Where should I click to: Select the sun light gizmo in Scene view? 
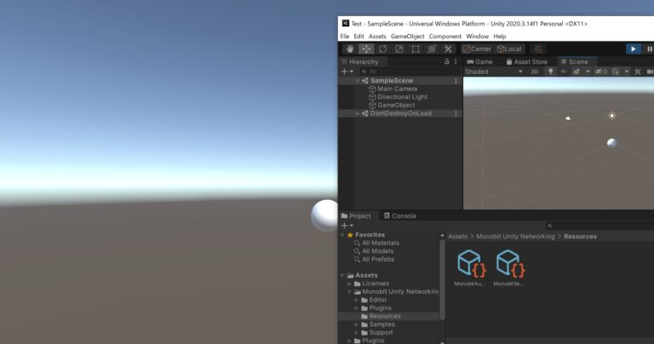612,116
